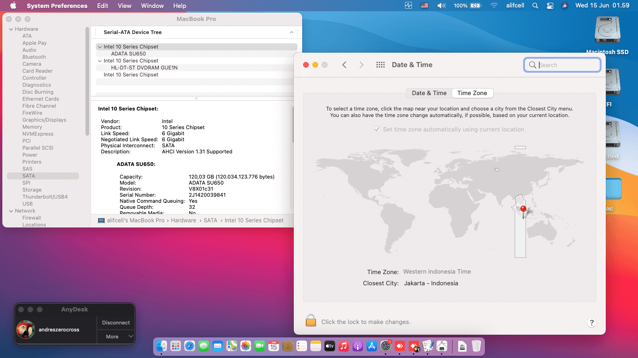
Task: Disconnect the AnyDesk session with andreszerocross
Action: 115,322
